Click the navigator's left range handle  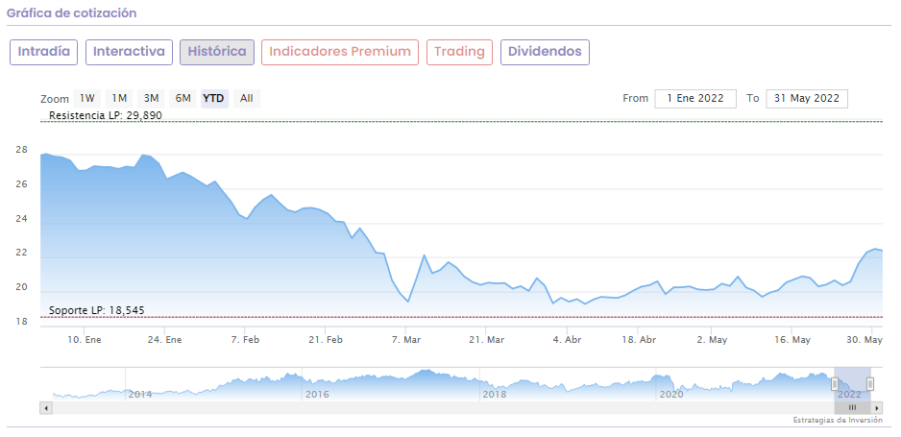click(834, 384)
